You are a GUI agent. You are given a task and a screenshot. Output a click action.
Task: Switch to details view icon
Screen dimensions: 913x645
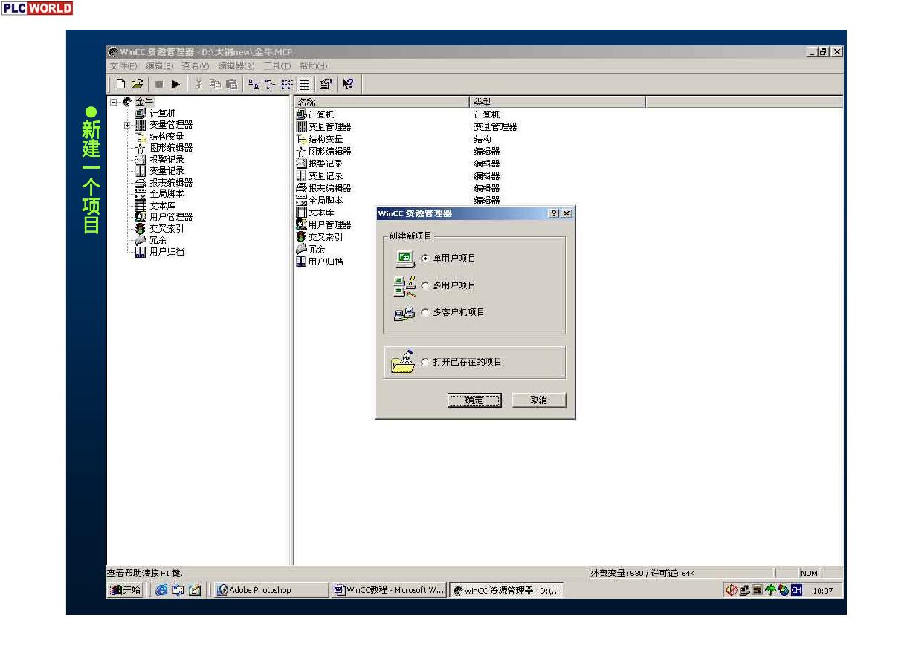tap(303, 85)
